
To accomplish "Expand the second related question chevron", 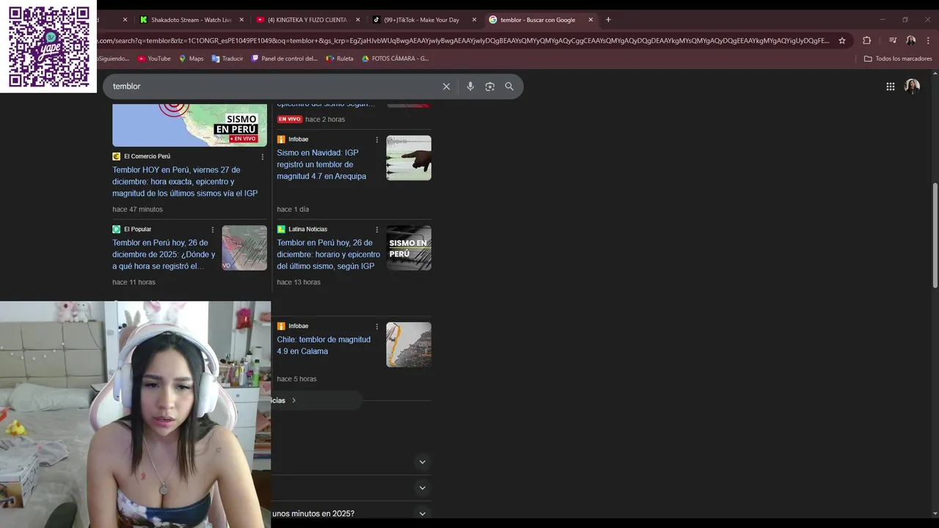I will pos(422,488).
